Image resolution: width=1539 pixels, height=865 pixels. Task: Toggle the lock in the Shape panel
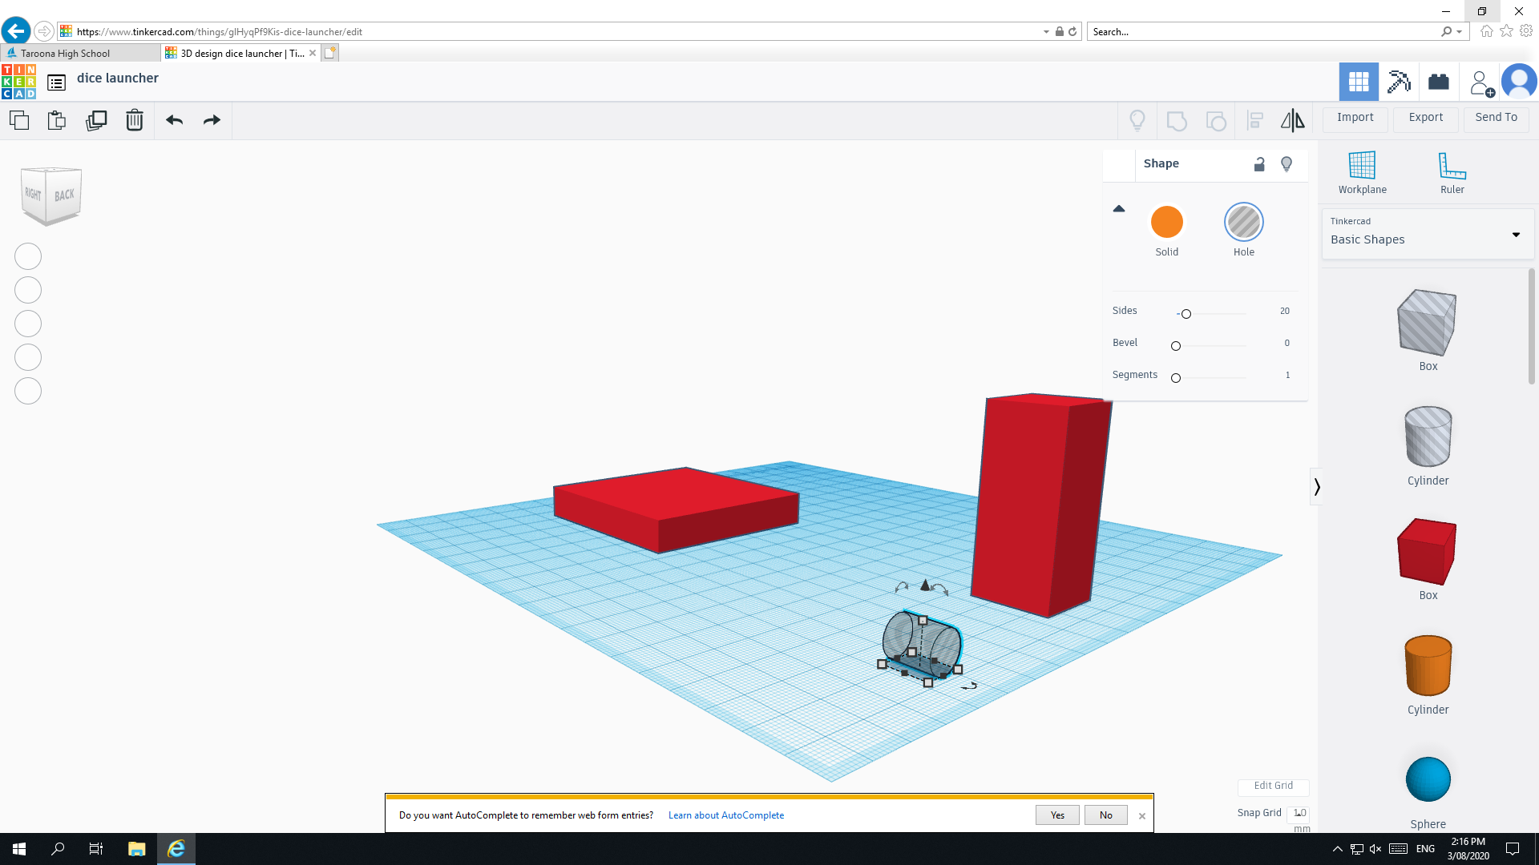tap(1259, 163)
